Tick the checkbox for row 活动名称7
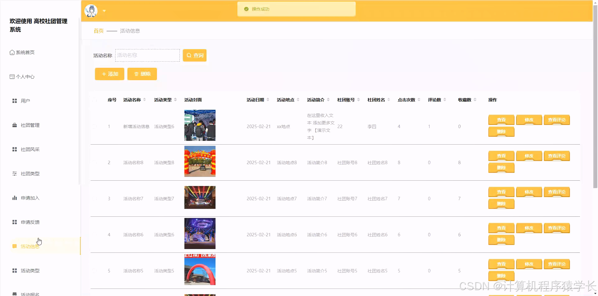The width and height of the screenshot is (598, 296). pyautogui.click(x=94, y=199)
